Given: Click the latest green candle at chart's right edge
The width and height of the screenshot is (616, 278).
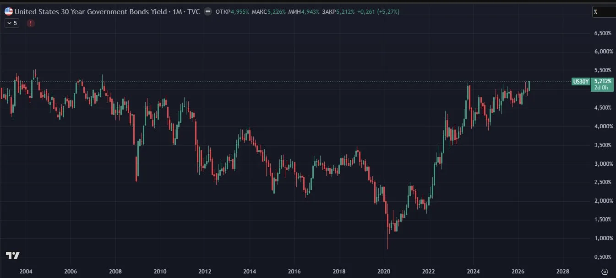Looking at the screenshot, I should point(529,86).
